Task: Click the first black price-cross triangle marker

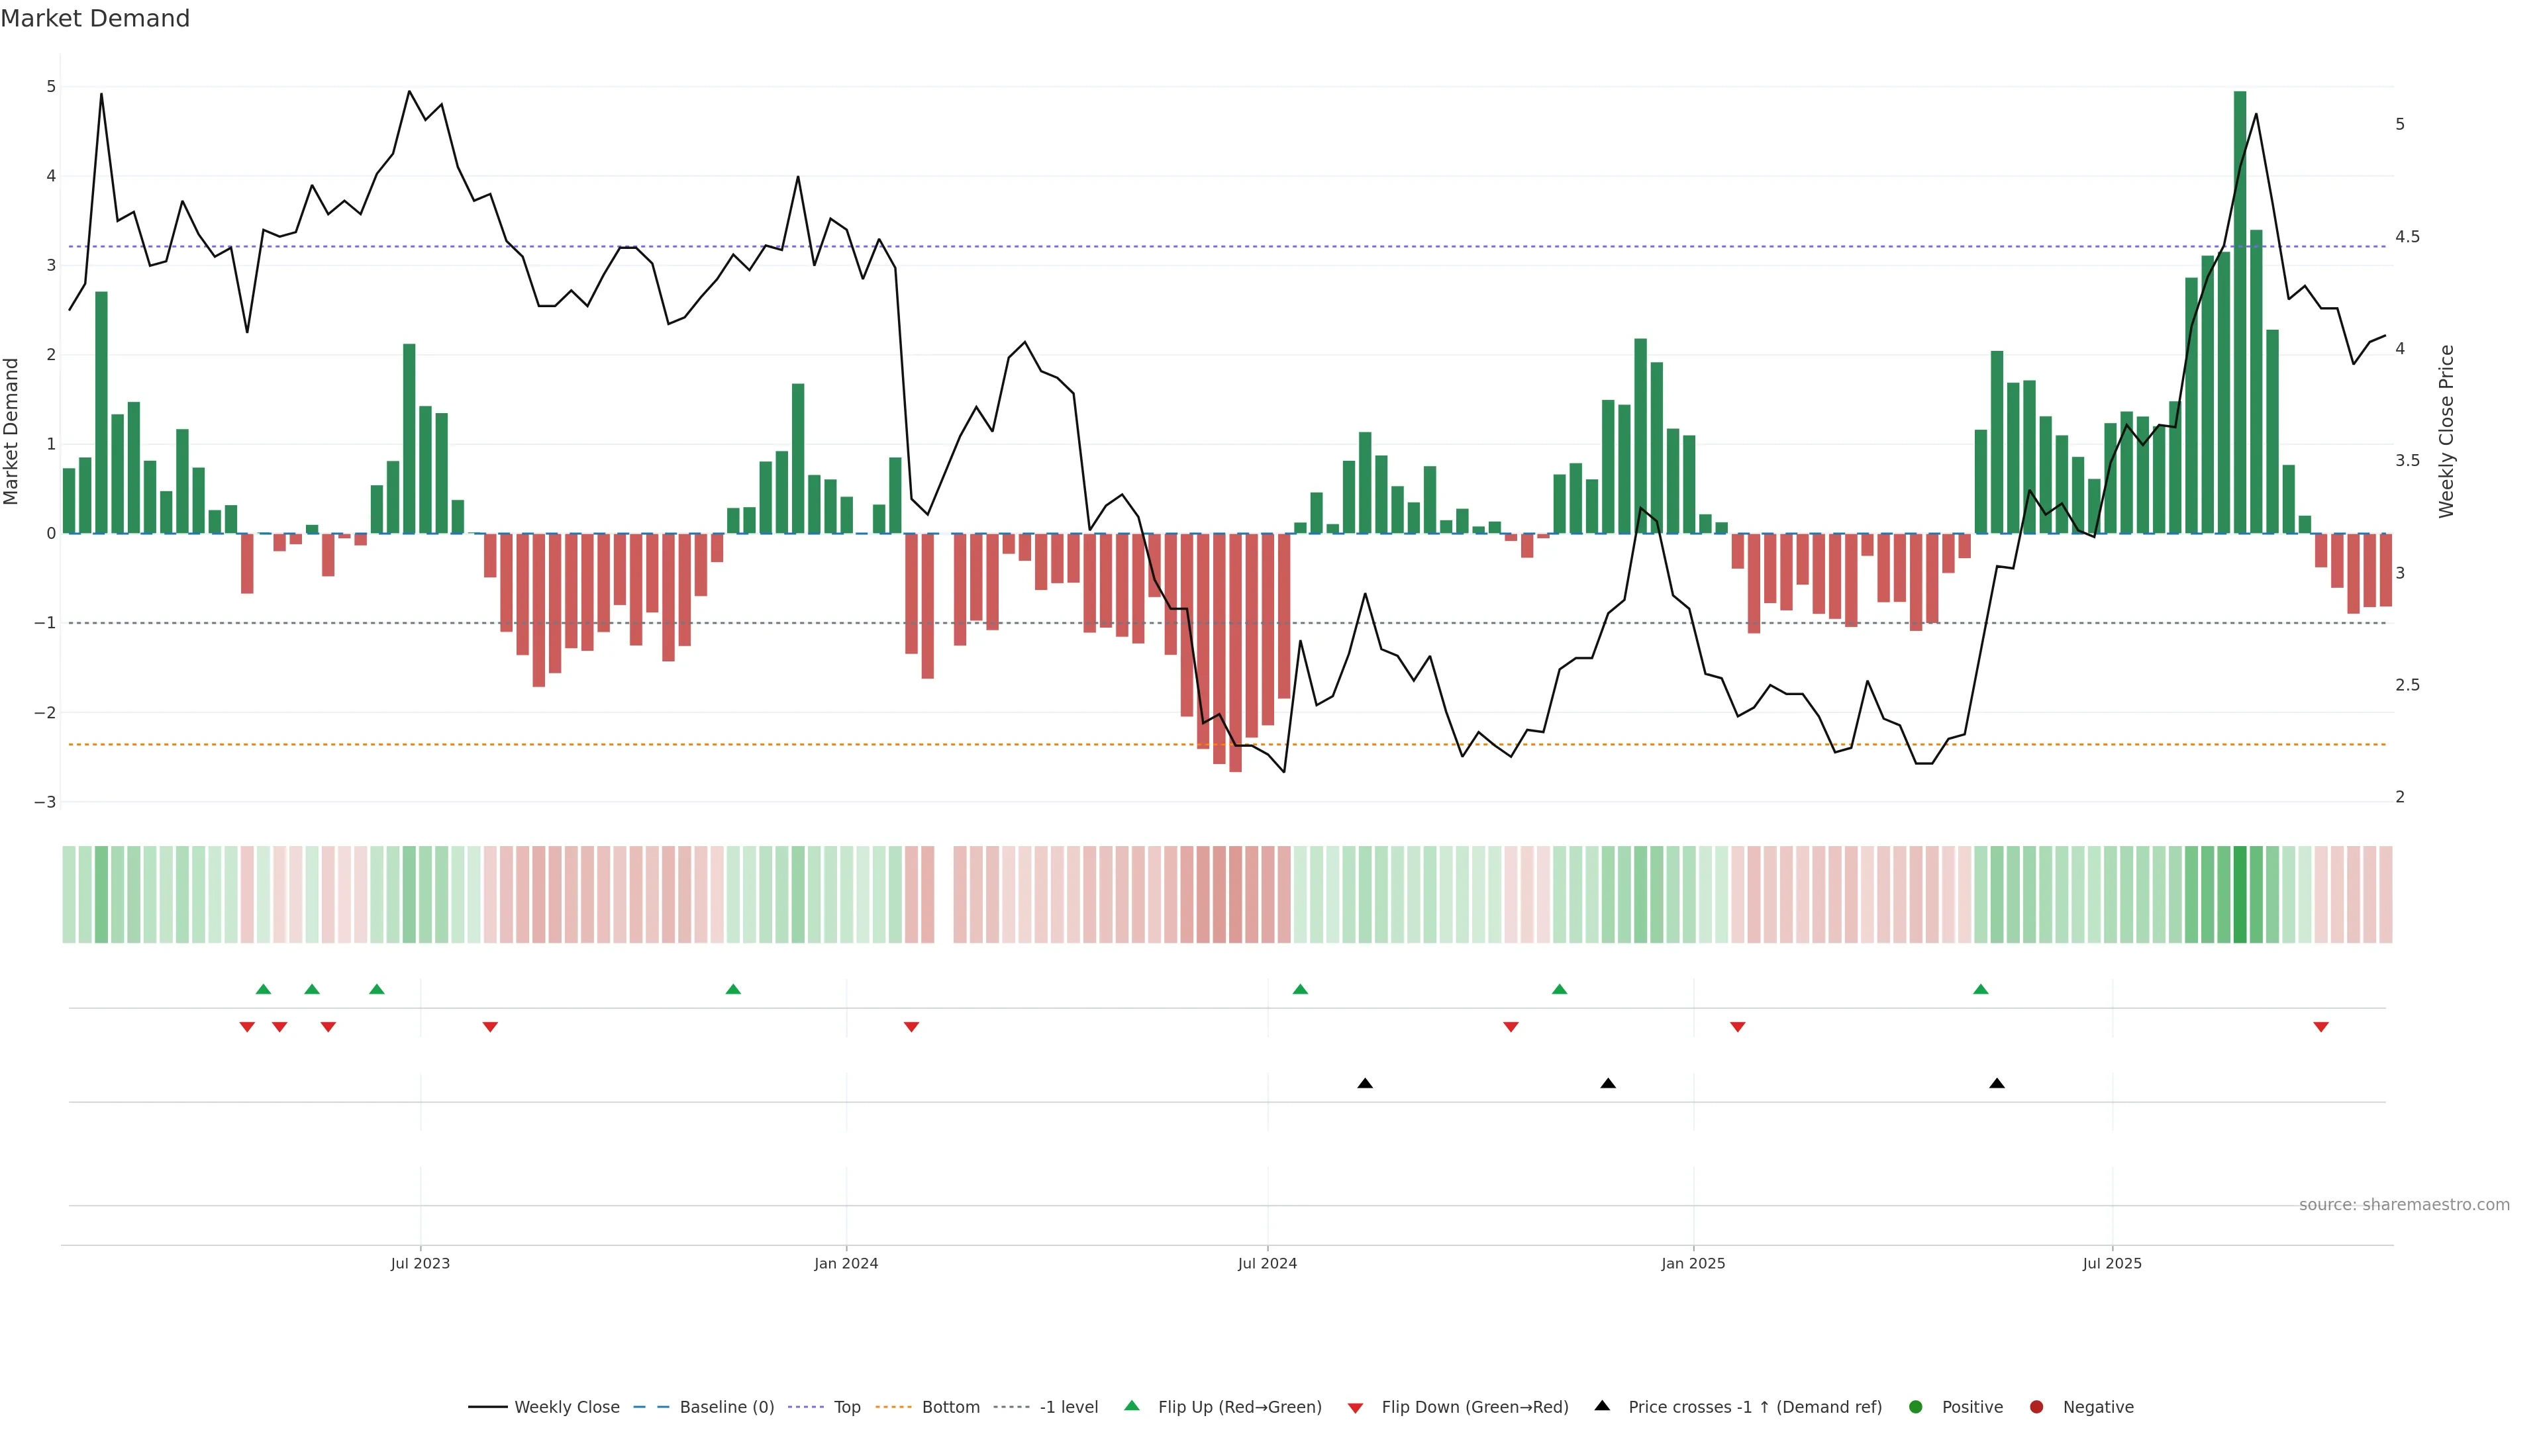Action: pos(1366,1084)
